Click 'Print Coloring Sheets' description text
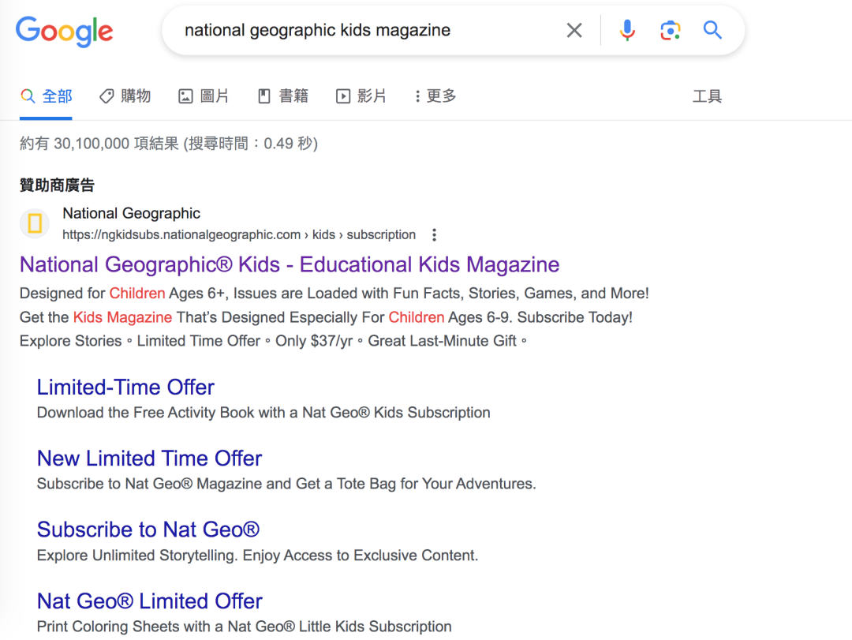The image size is (852, 640). point(244,627)
